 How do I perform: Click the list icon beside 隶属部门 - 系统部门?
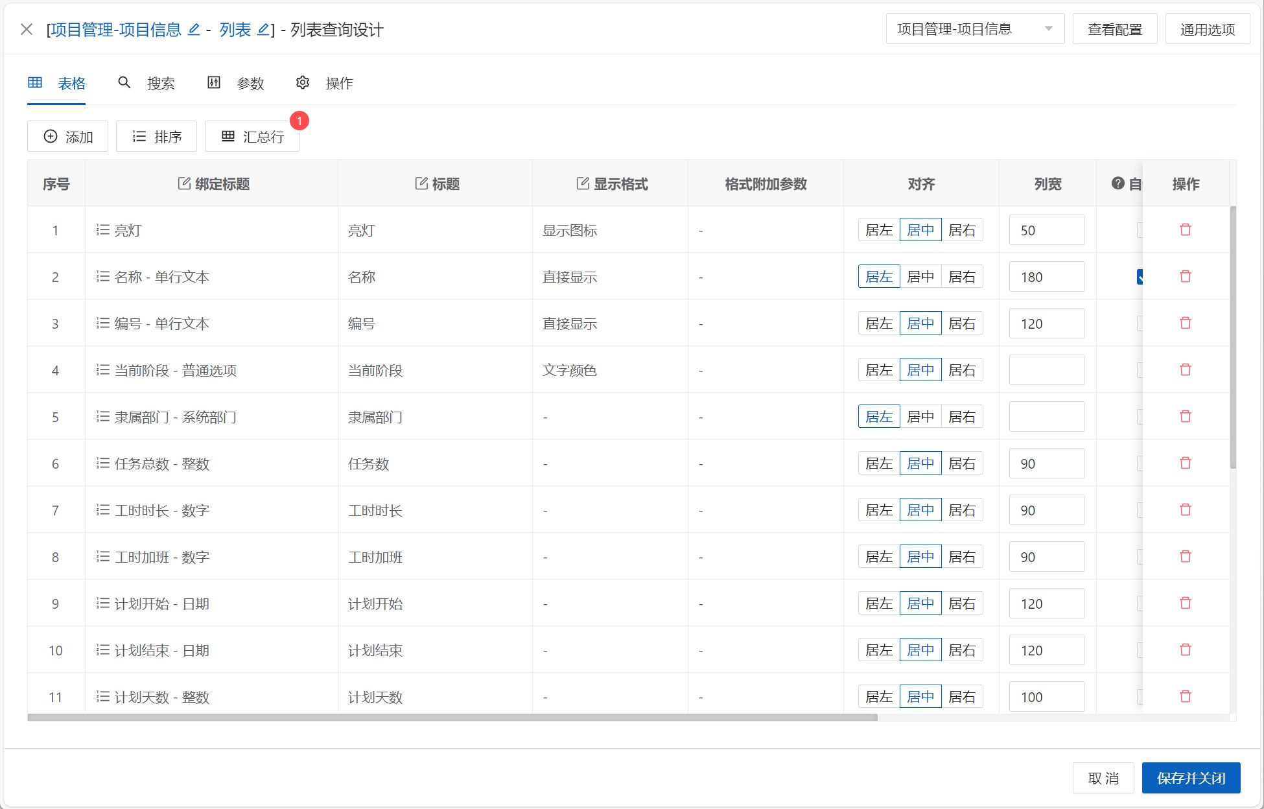tap(102, 417)
